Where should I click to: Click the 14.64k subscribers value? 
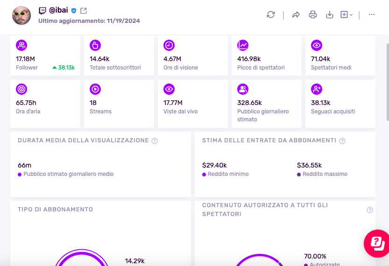click(99, 59)
